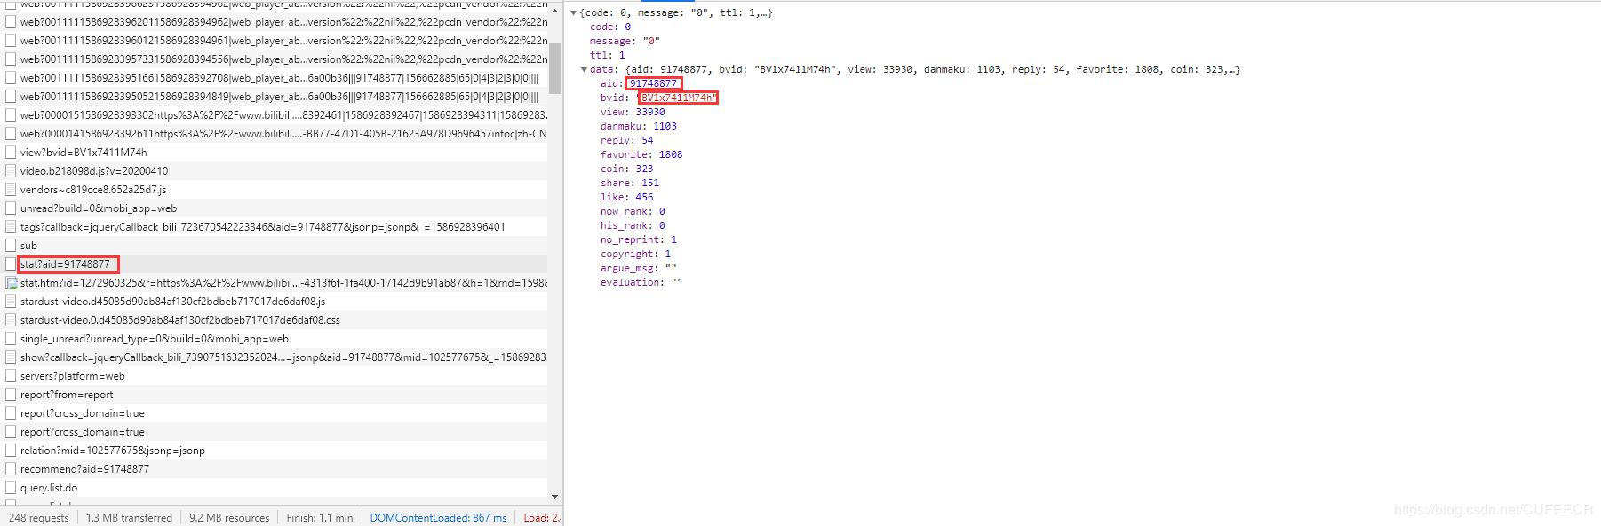Click the like: 456 property
The height and width of the screenshot is (526, 1601).
pyautogui.click(x=626, y=197)
